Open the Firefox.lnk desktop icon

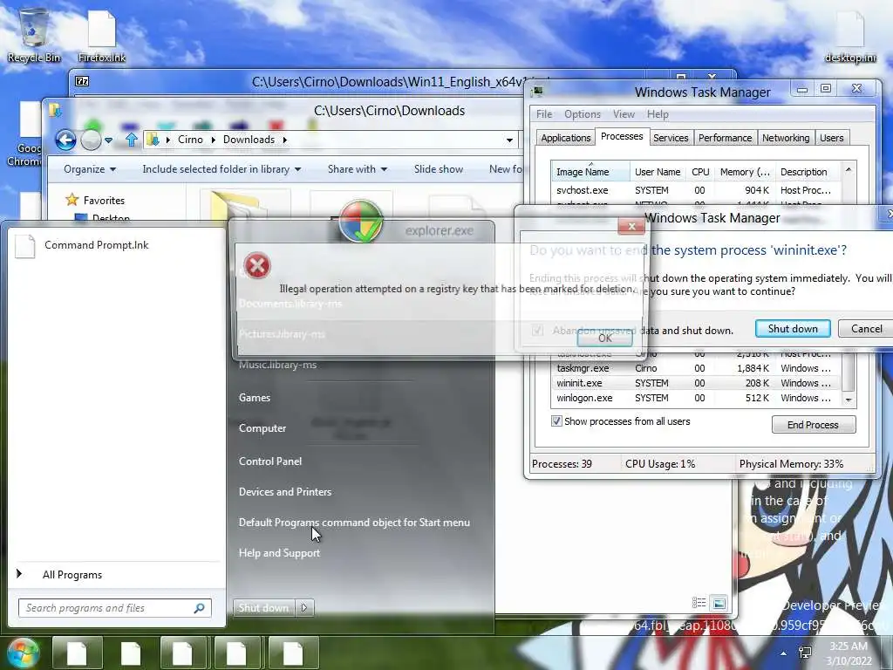tap(102, 35)
